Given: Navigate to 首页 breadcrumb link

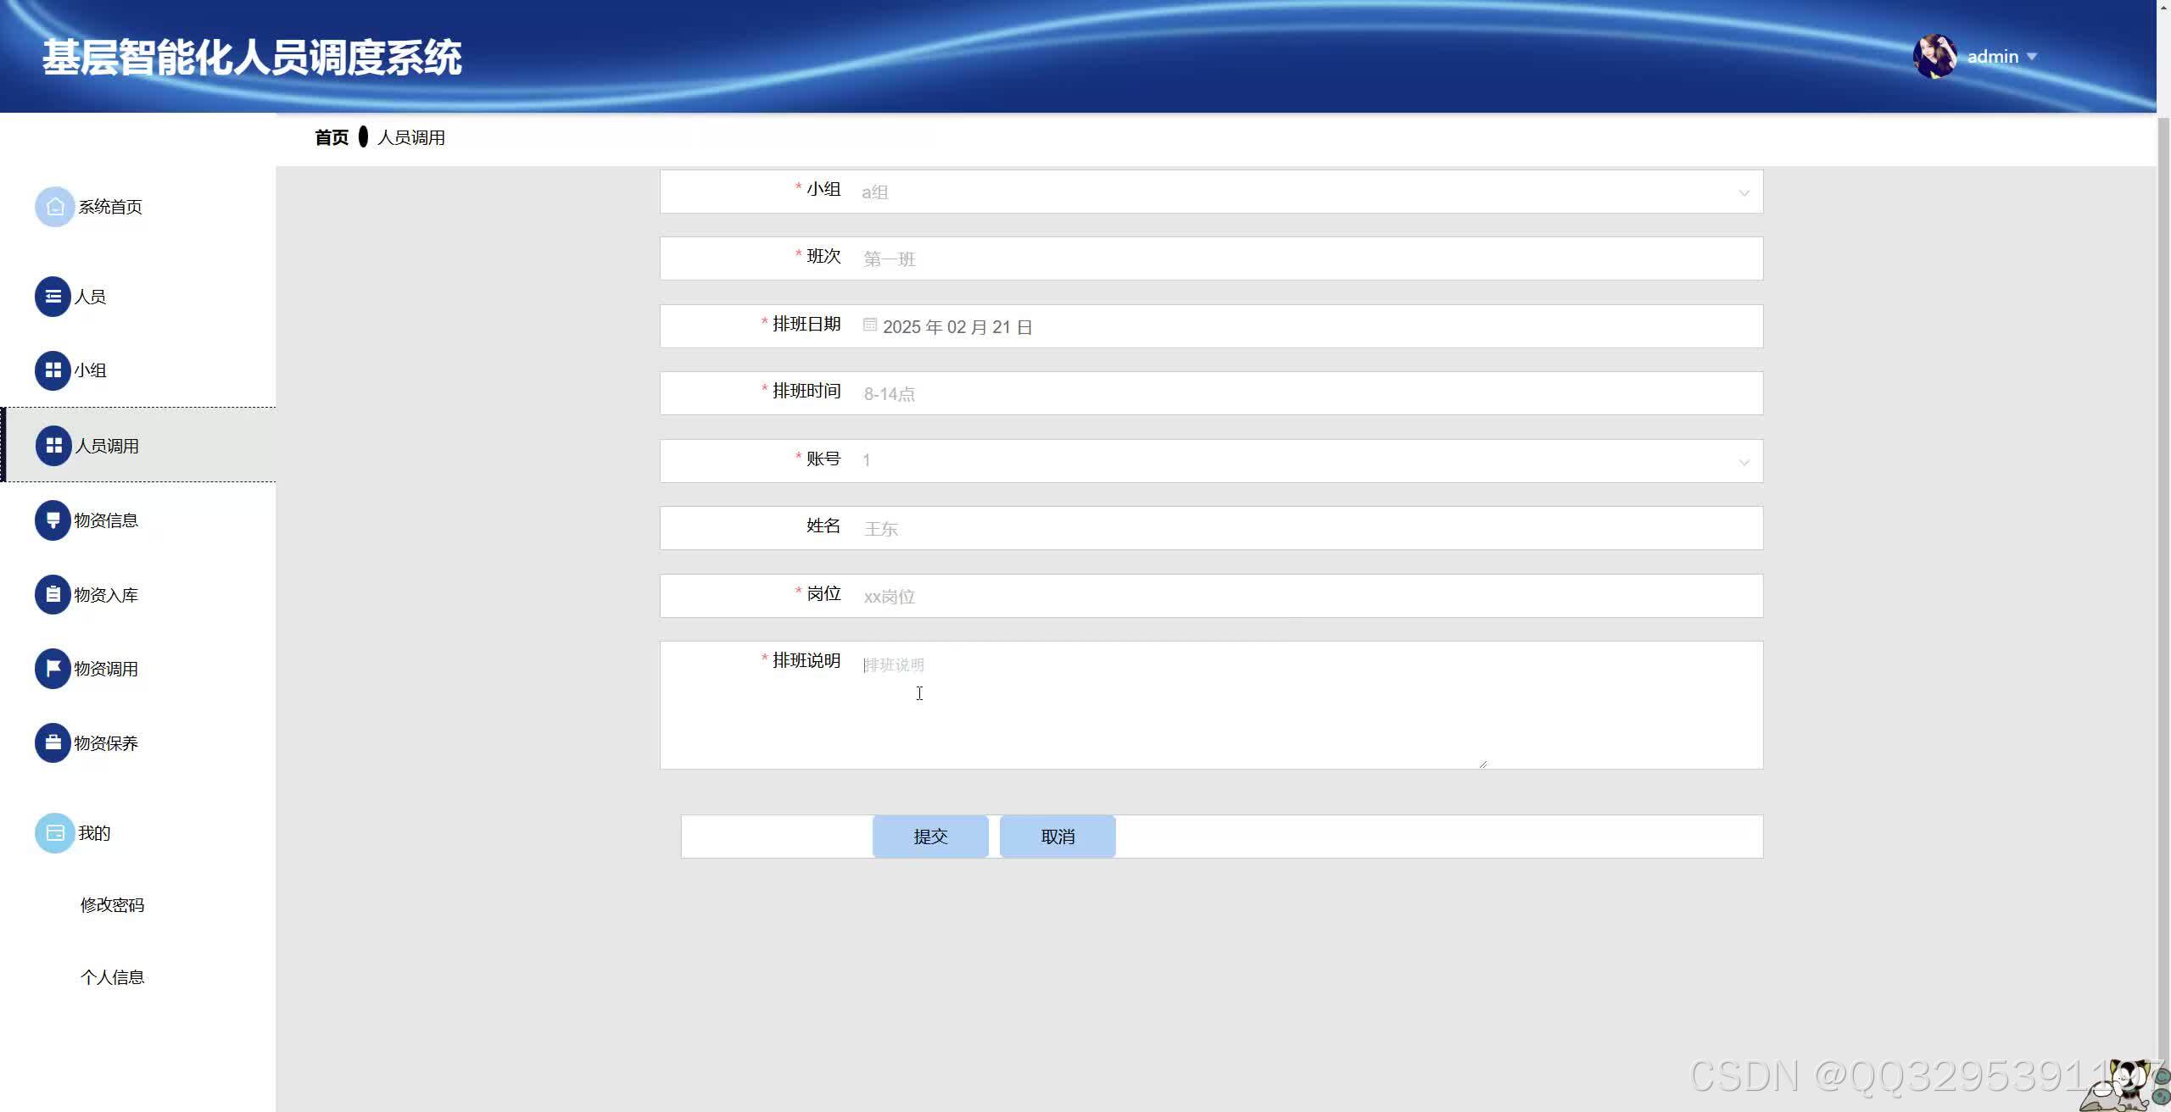Looking at the screenshot, I should tap(333, 137).
